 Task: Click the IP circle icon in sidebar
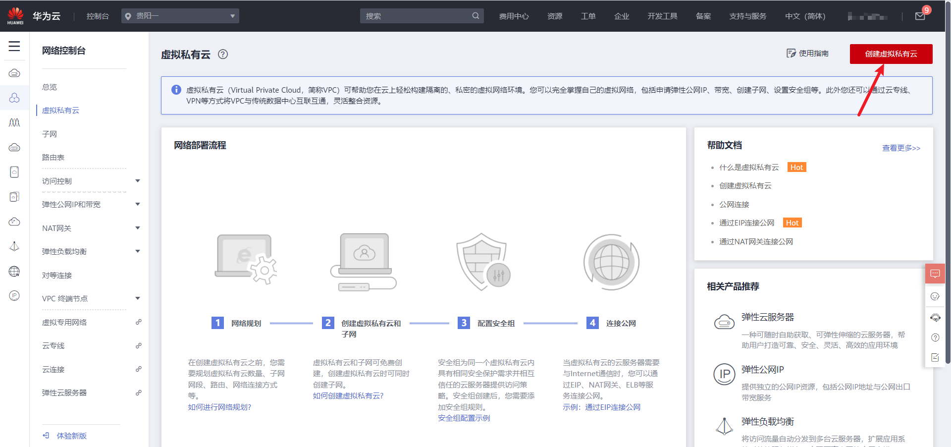[14, 296]
